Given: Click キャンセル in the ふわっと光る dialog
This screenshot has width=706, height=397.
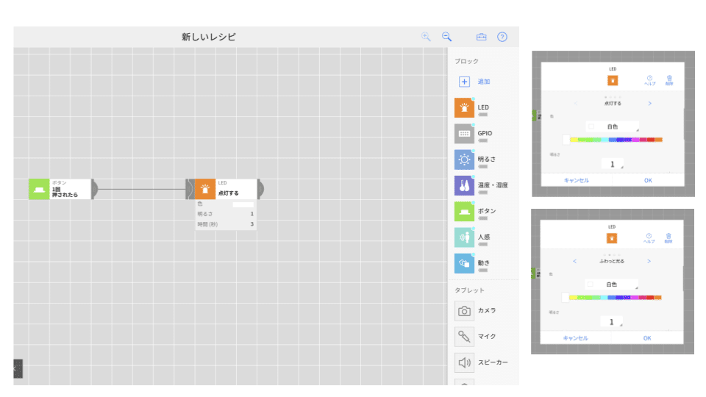Looking at the screenshot, I should (575, 338).
